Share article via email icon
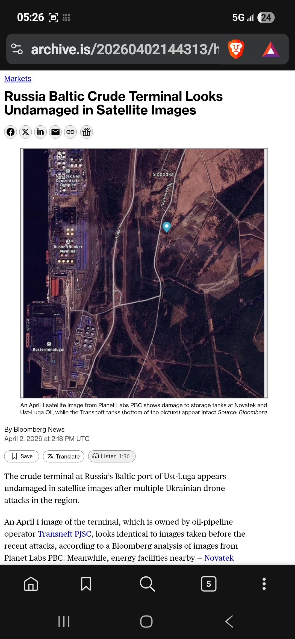 point(55,132)
